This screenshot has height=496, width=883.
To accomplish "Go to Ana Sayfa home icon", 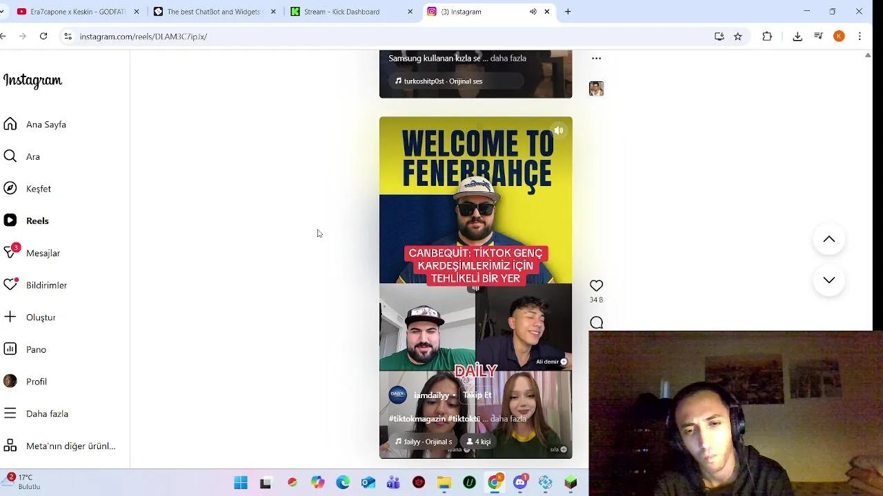I will coord(10,124).
